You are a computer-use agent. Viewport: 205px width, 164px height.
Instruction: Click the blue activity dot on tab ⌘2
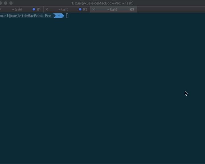pos(80,9)
